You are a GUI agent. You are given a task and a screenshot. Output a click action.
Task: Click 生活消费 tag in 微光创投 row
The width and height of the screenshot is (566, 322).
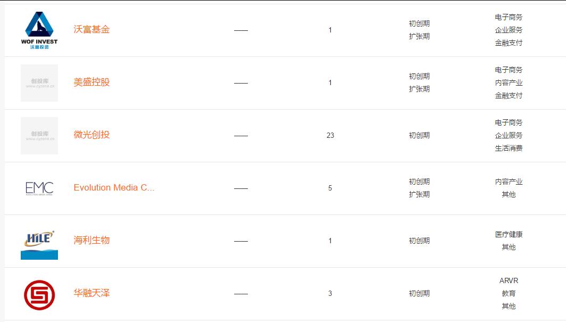[509, 148]
